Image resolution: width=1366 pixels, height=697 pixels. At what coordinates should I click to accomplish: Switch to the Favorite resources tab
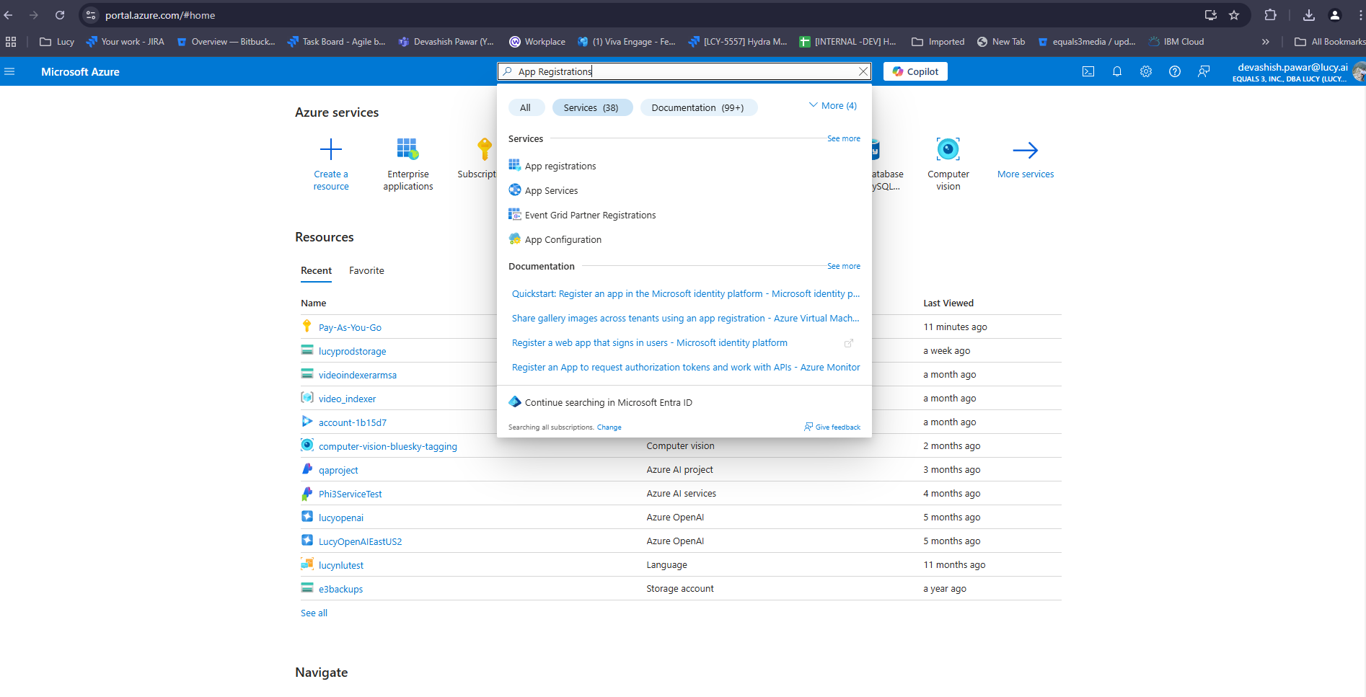click(x=366, y=271)
